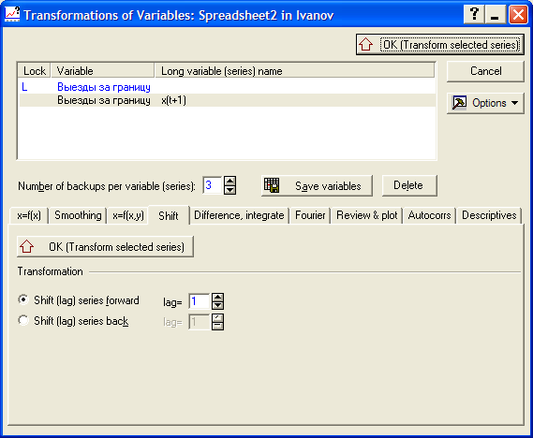Click the Variable column header
This screenshot has height=438, width=533.
(103, 70)
